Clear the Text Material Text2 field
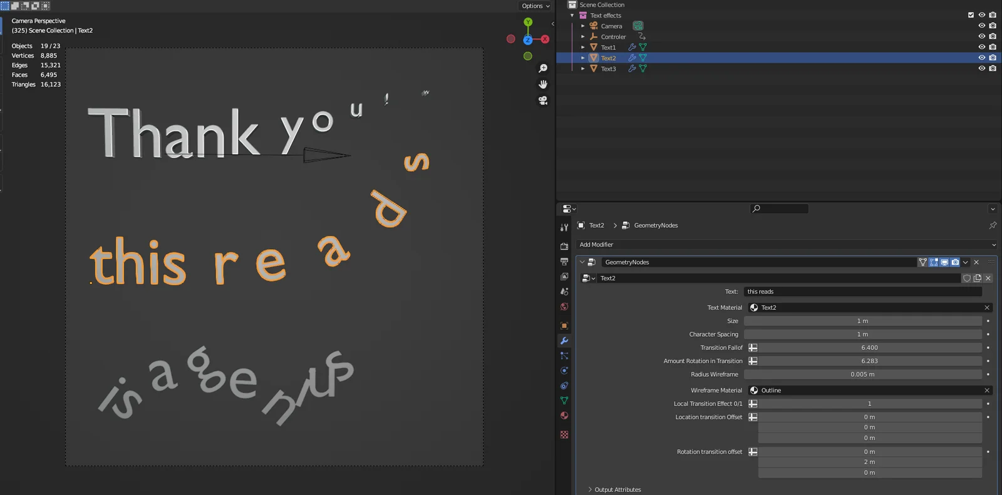The width and height of the screenshot is (1002, 495). point(987,308)
